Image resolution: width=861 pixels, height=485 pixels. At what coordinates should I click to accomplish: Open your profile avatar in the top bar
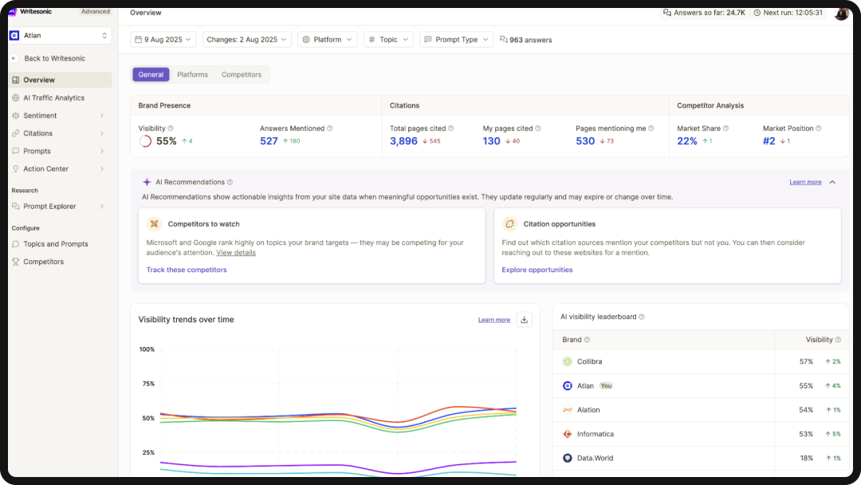842,13
